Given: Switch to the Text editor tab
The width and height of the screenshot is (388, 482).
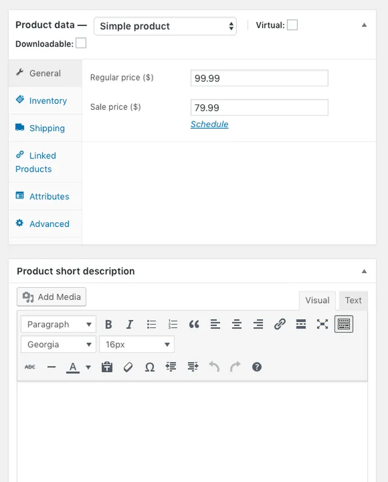Looking at the screenshot, I should (x=353, y=300).
